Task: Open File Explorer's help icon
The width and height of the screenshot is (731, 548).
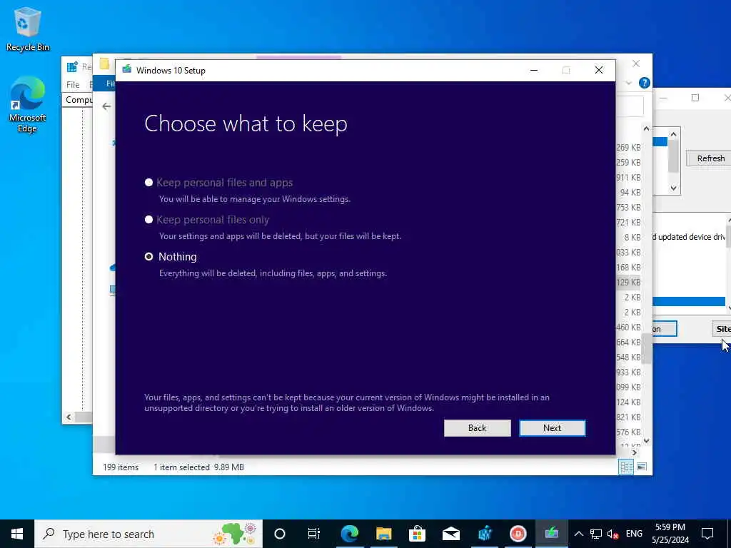Action: (x=645, y=83)
